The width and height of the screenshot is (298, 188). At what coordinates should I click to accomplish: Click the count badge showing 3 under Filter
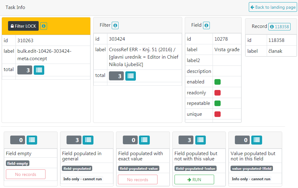(116, 76)
